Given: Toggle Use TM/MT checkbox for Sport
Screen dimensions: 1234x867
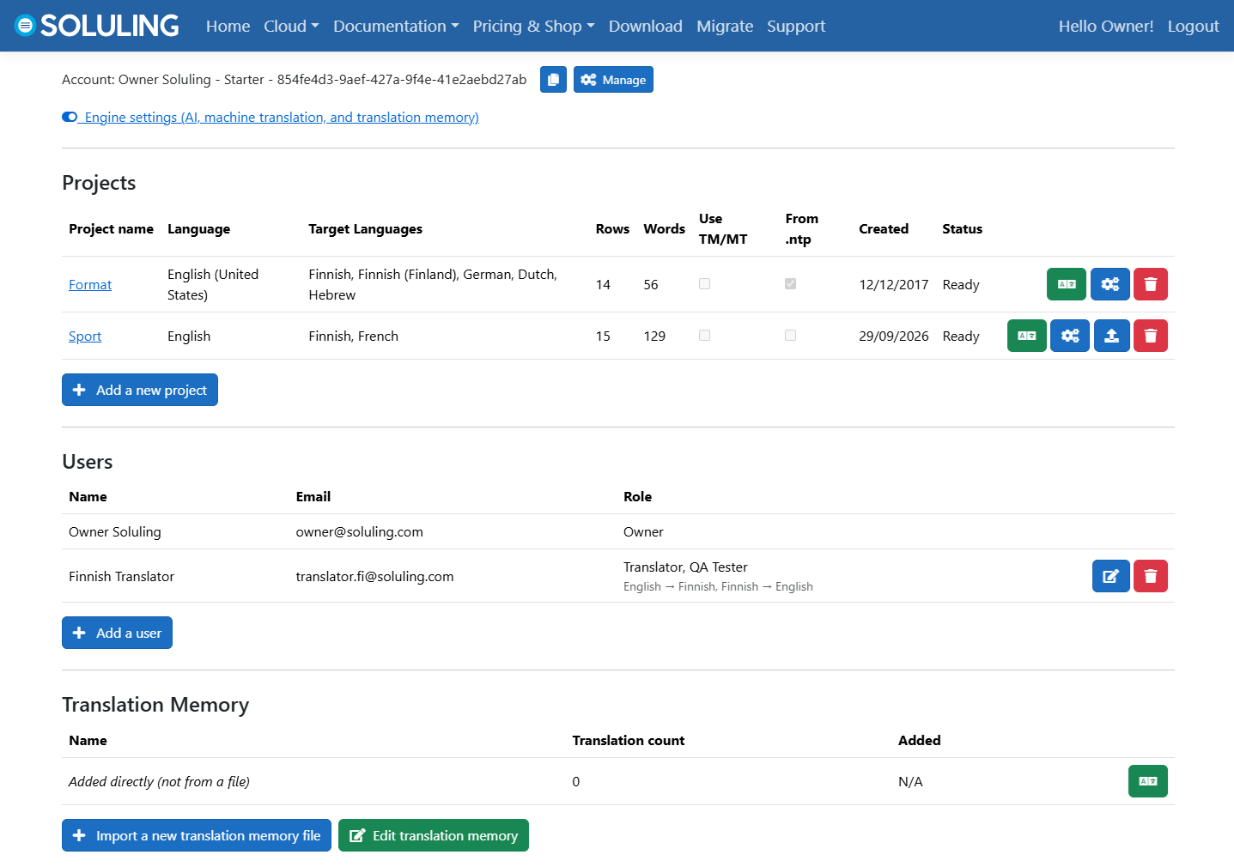Looking at the screenshot, I should [704, 336].
